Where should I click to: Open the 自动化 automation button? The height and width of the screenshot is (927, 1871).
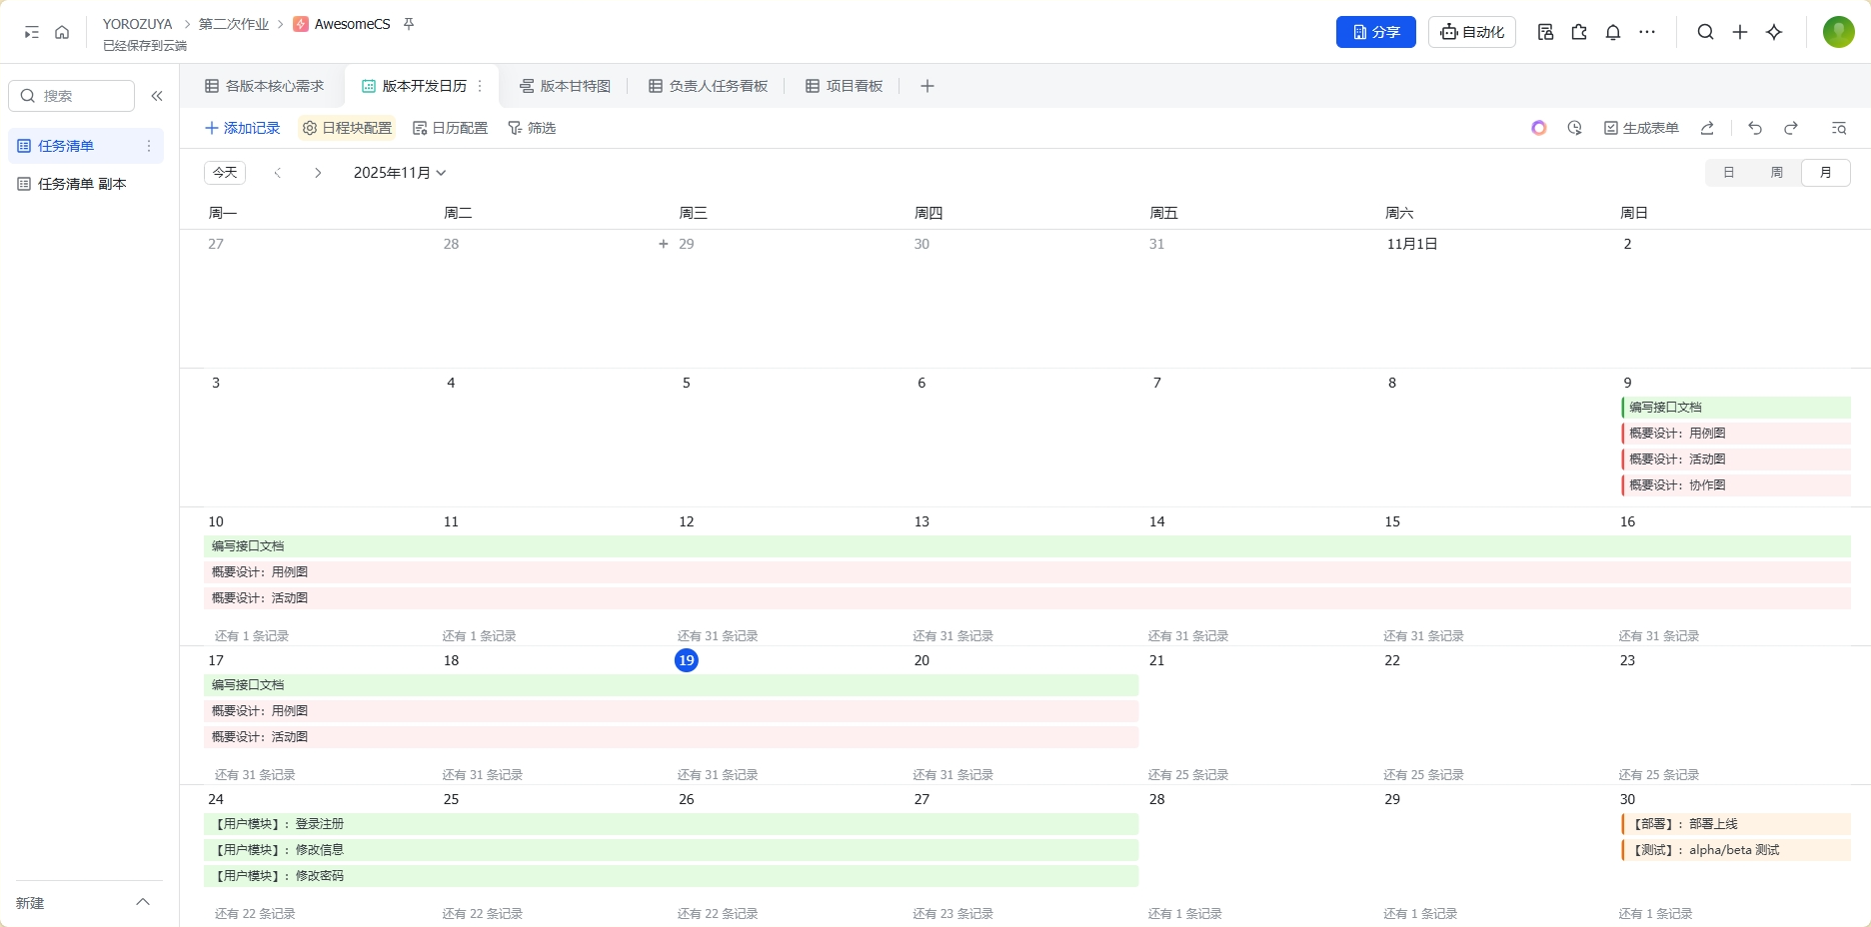(x=1472, y=32)
